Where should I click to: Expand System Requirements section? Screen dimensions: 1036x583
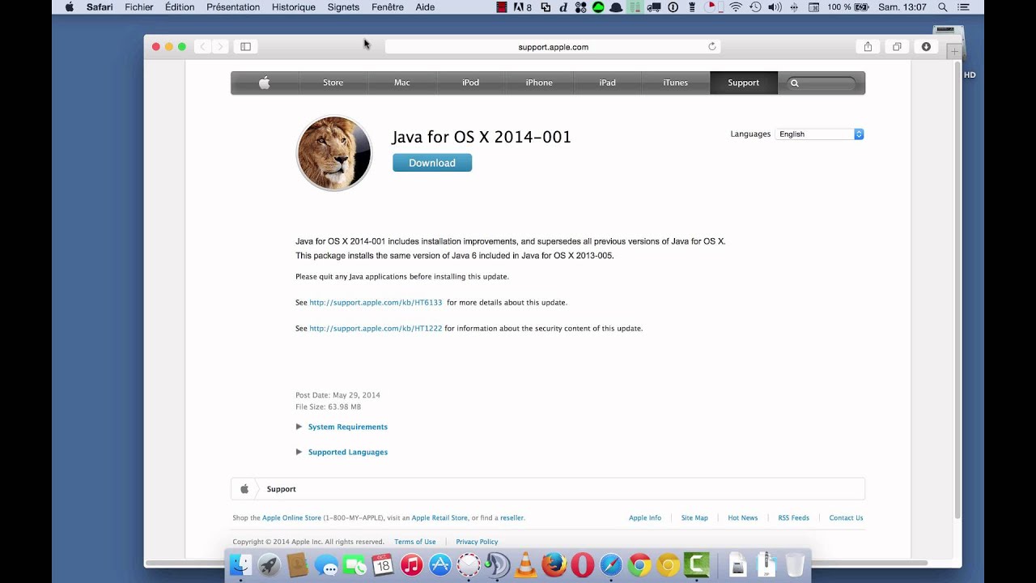[347, 427]
